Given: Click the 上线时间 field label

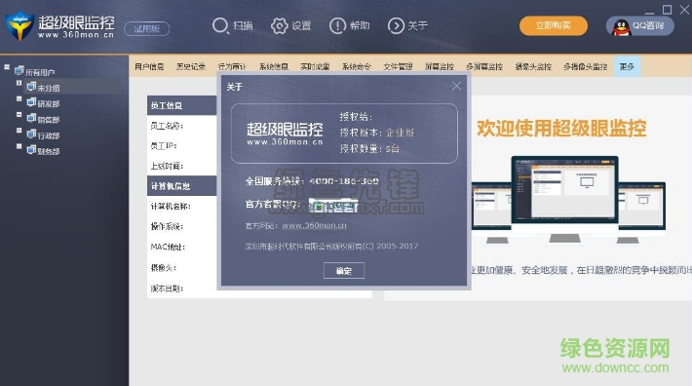Looking at the screenshot, I should (x=167, y=166).
